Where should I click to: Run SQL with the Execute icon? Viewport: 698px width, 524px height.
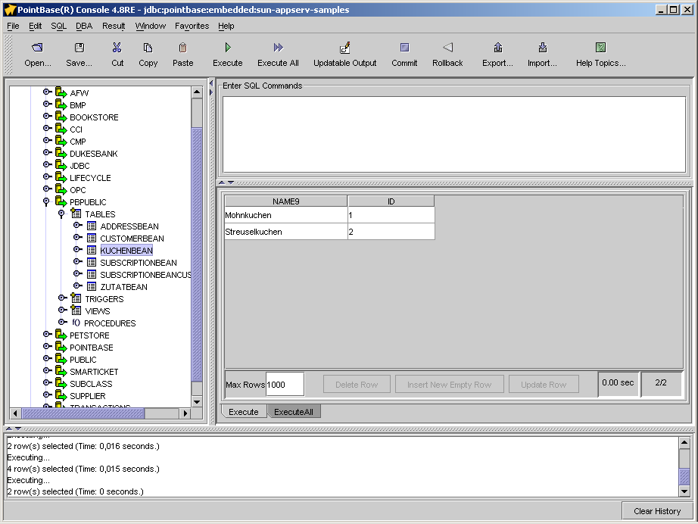[x=228, y=47]
